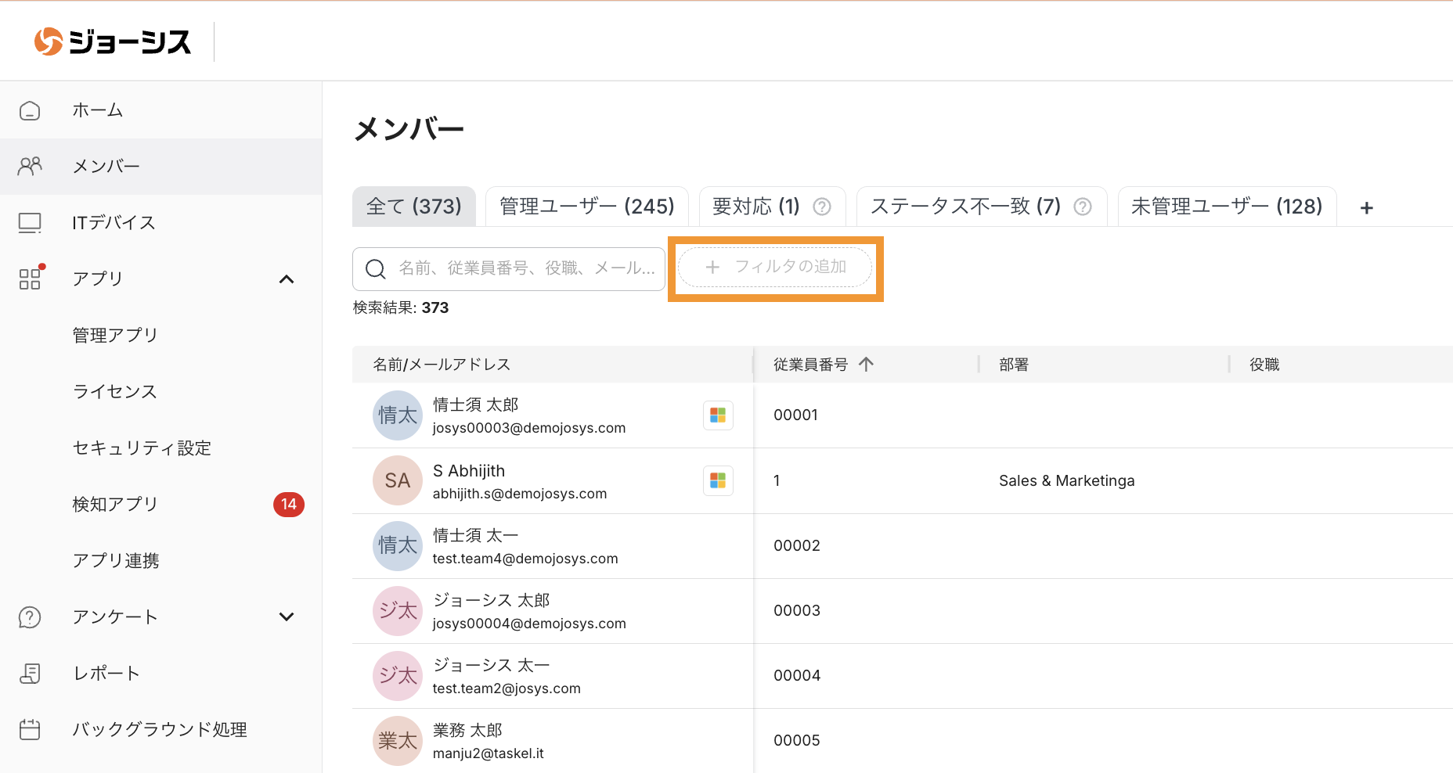Click Microsoft icon on 情士須 太郎 row
This screenshot has width=1453, height=773.
[718, 415]
